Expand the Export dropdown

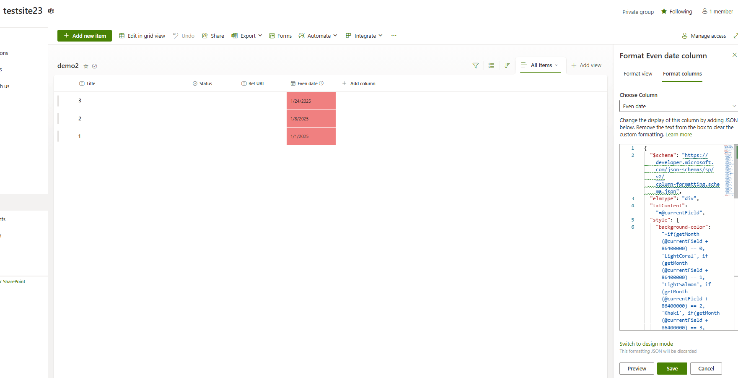coord(247,36)
